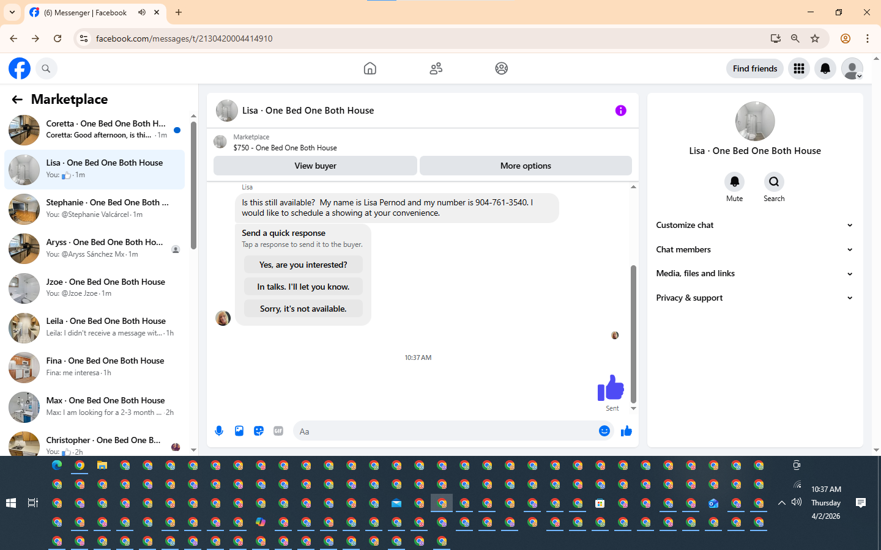
Task: Open a new browser tab
Action: 179,12
